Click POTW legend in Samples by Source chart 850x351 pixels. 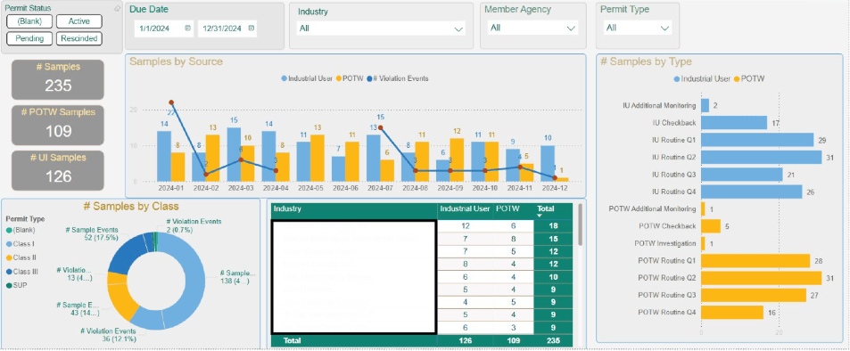pos(349,78)
